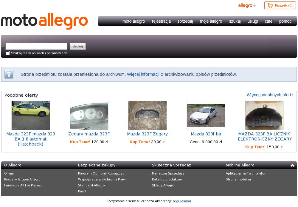Open the shopping cart Koszyk button
The width and height of the screenshot is (298, 207).
click(x=280, y=5)
